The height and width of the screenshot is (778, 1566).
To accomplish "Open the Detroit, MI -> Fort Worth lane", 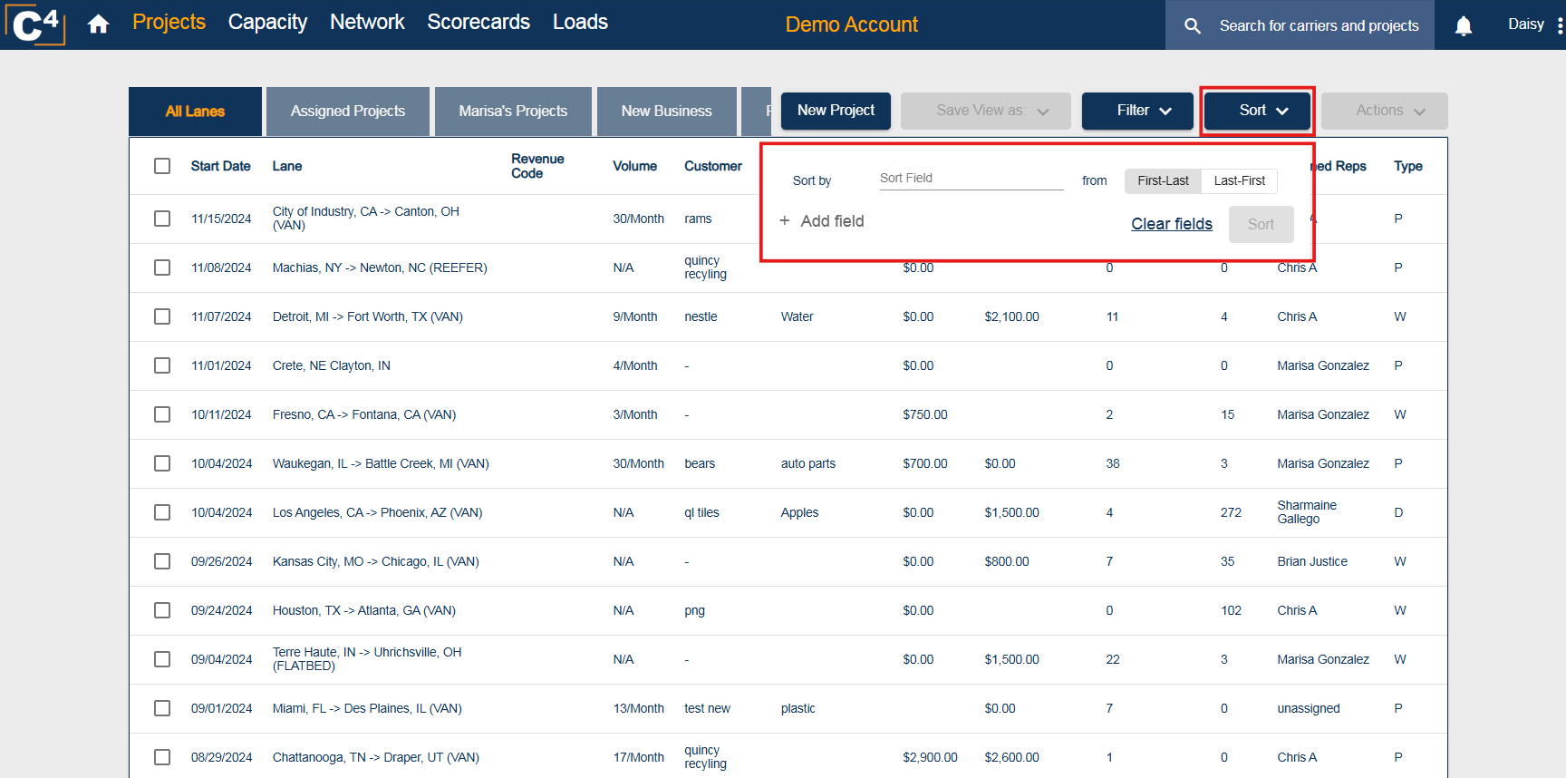I will (x=367, y=316).
